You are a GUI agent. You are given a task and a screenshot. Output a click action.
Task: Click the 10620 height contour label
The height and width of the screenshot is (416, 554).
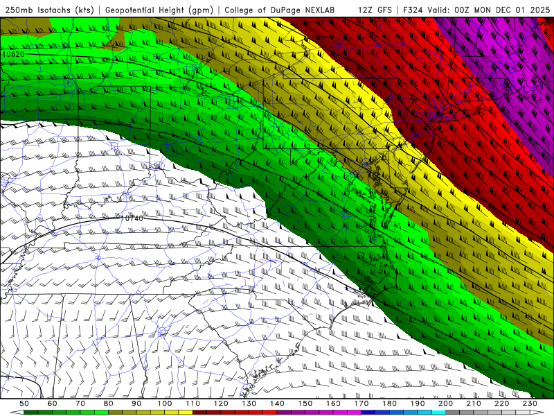[13, 54]
